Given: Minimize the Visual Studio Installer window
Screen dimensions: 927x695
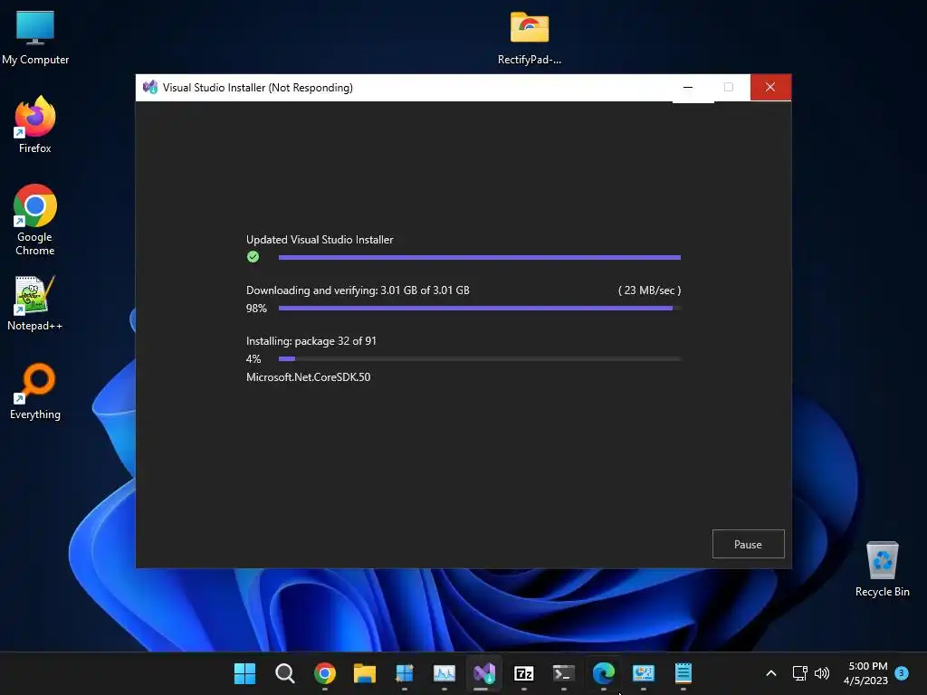Looking at the screenshot, I should pos(688,87).
